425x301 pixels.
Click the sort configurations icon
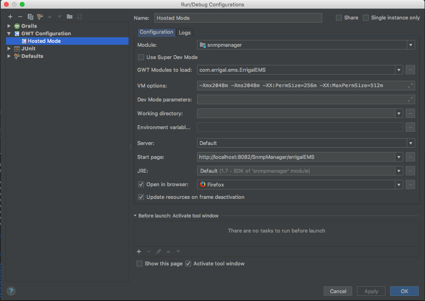tap(80, 17)
